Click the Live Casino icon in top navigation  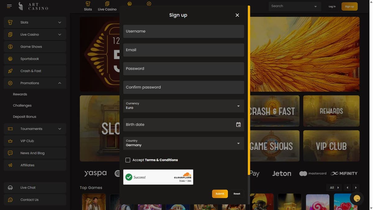point(107,4)
